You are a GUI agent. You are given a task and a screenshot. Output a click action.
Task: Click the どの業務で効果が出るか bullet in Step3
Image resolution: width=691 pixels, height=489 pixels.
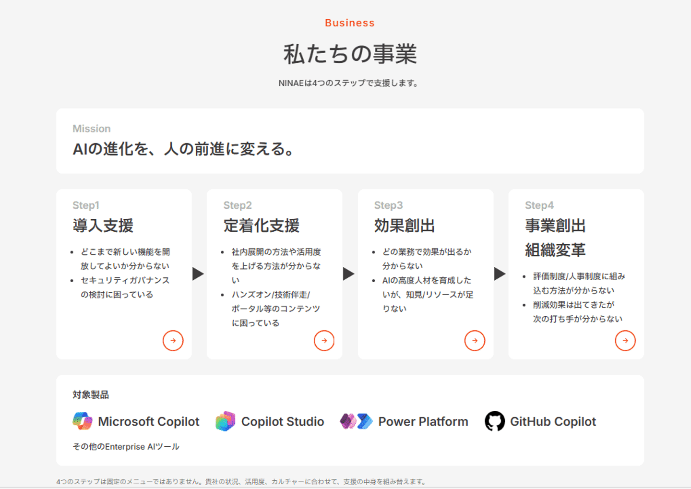click(x=427, y=259)
